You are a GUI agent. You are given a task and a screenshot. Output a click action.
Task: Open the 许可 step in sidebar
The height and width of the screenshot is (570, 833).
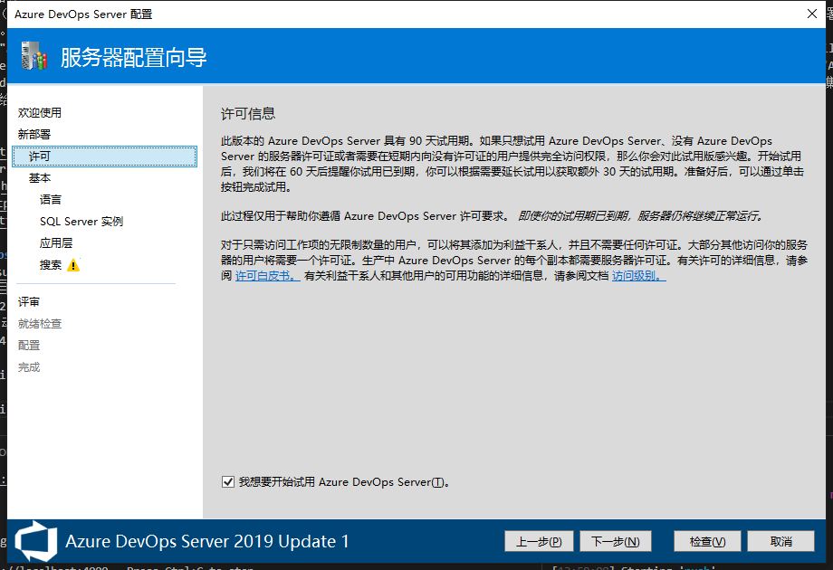[40, 157]
